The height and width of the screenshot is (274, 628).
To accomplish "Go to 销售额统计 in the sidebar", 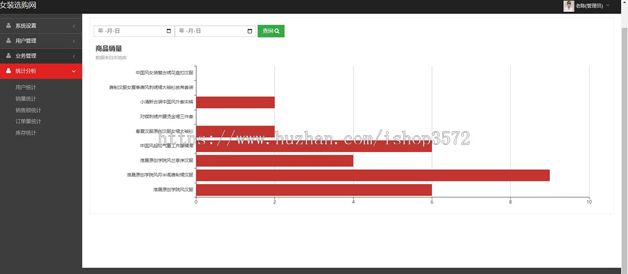I will [29, 110].
